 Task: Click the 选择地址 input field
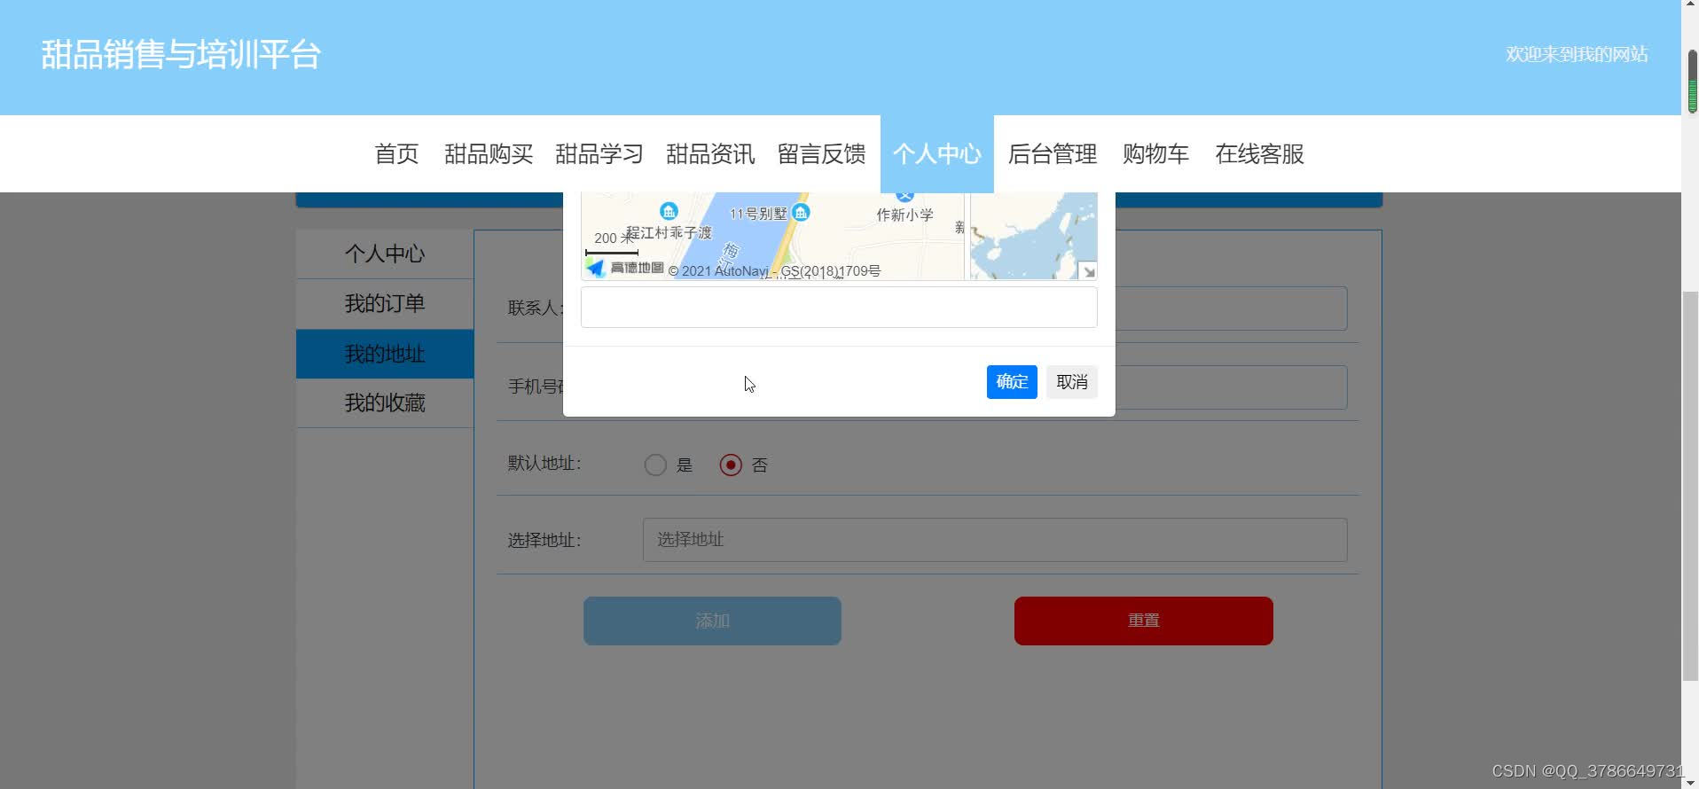[995, 540]
